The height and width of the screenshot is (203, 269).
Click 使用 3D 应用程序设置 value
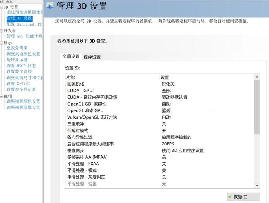[x=183, y=151]
